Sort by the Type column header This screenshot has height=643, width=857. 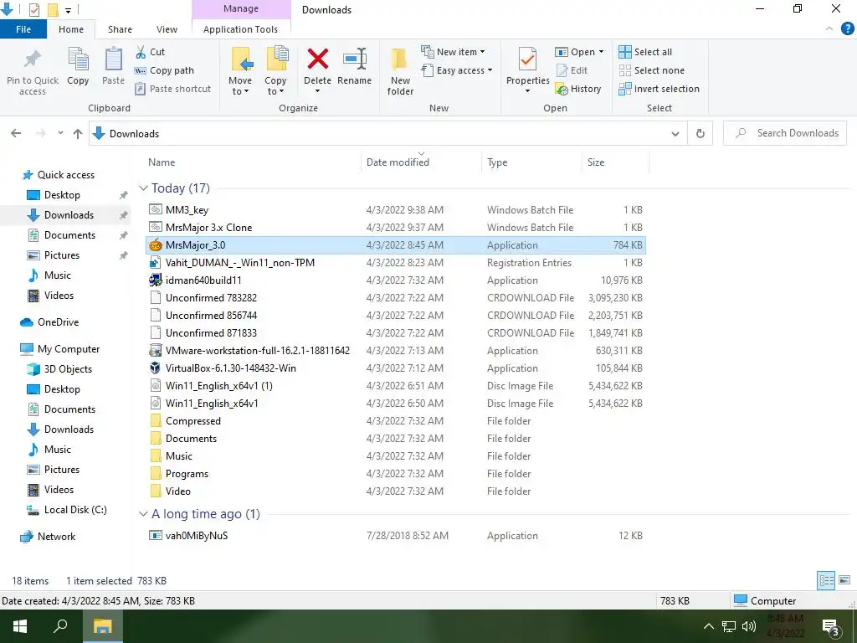[531, 162]
